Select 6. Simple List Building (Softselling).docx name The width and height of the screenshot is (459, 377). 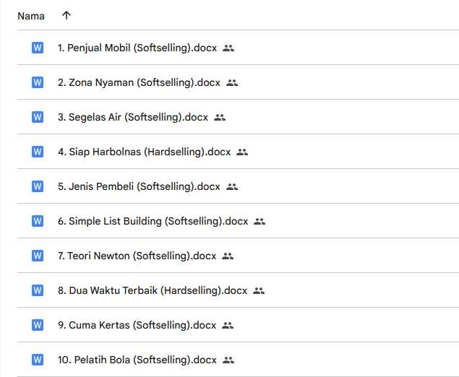pos(153,221)
